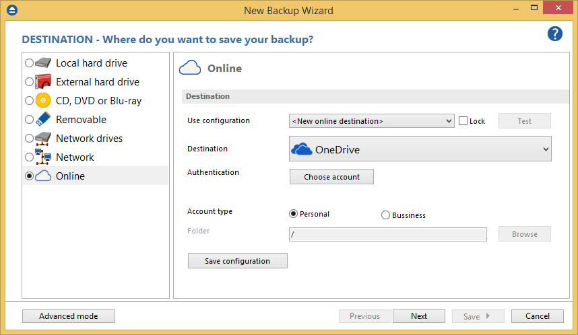The height and width of the screenshot is (335, 578).
Task: Minimize the New Backup Wizard window
Action: point(516,8)
